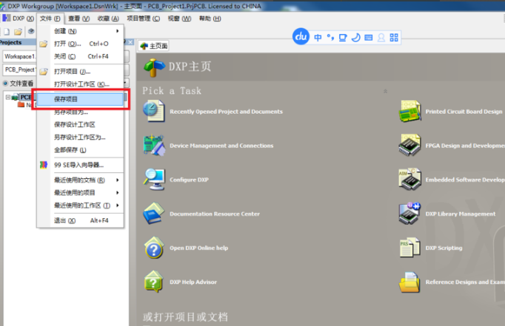The width and height of the screenshot is (505, 326).
Task: Open the IME soft keyboard icon
Action: pyautogui.click(x=369, y=38)
